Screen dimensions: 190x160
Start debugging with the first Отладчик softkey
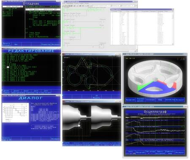point(7,44)
